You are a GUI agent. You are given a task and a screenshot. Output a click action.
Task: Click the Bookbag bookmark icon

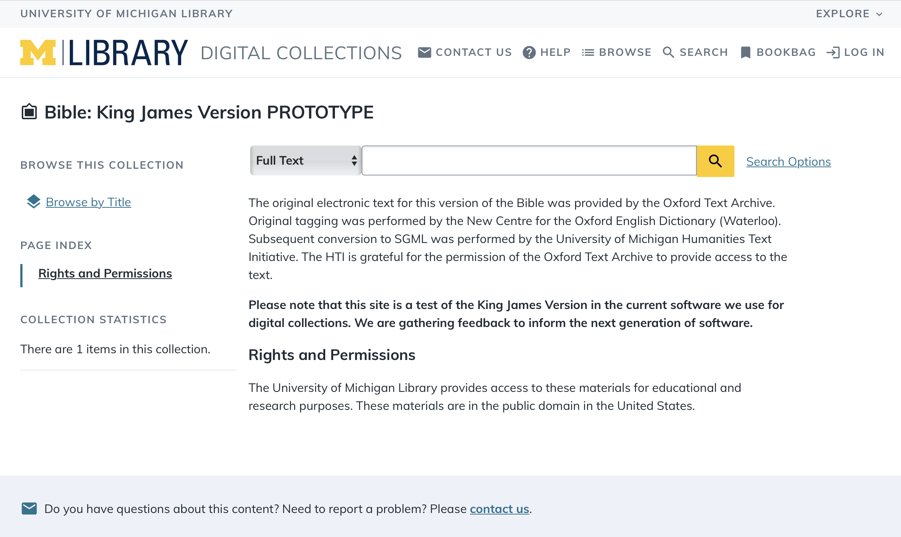(x=745, y=52)
